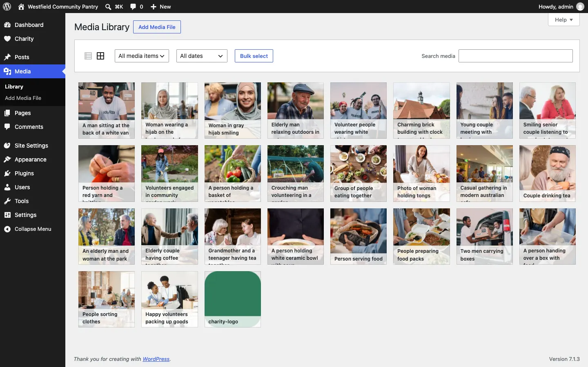Click the Charity heart icon
This screenshot has height=367, width=588.
pyautogui.click(x=7, y=39)
